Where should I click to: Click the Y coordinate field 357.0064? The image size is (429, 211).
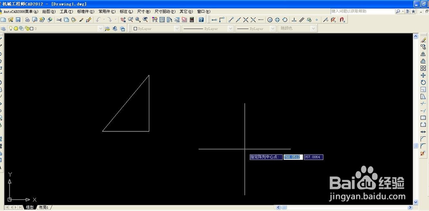314,157
